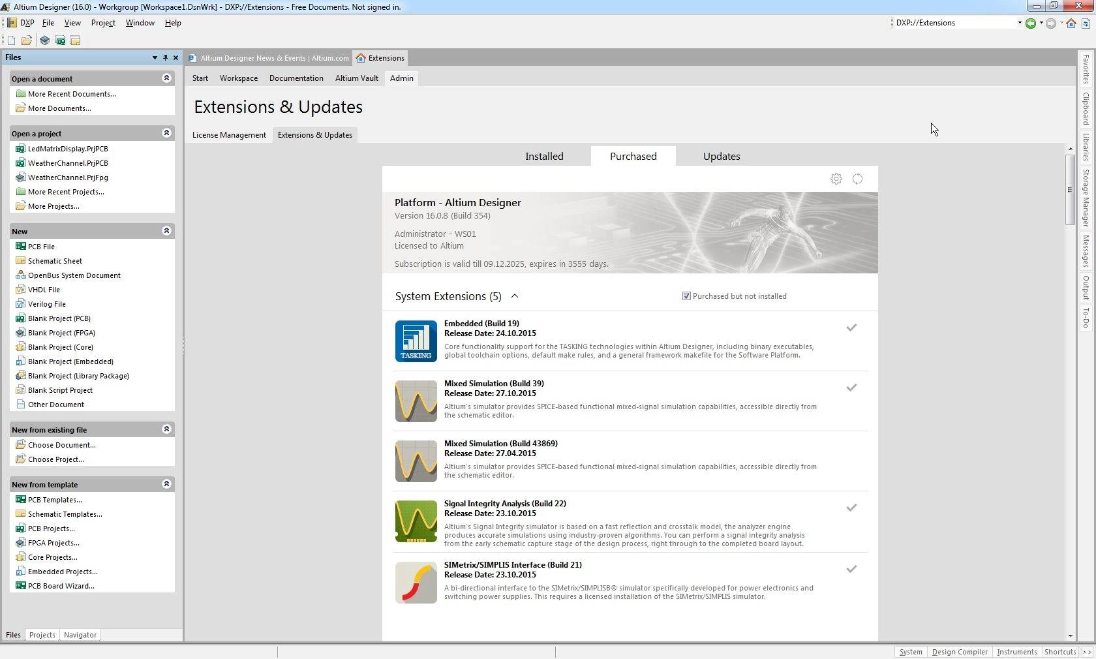Click the OpenBus System Document icon

(x=20, y=275)
